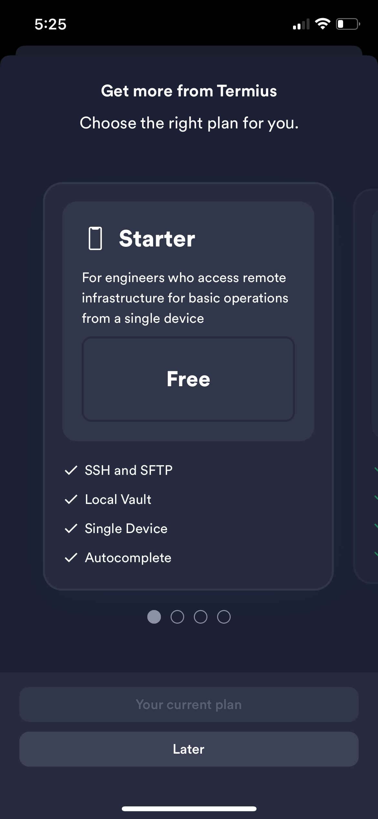Screen dimensions: 378x819
Task: Tap the Wi-Fi icon in status bar
Action: (x=322, y=24)
